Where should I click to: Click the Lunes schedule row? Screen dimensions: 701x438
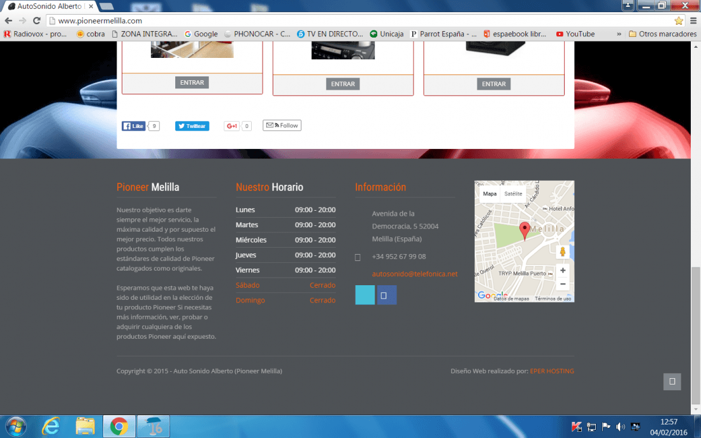pos(285,210)
